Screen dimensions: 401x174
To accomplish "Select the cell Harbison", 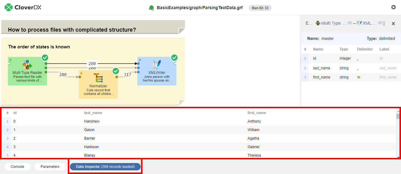I will (92, 147).
